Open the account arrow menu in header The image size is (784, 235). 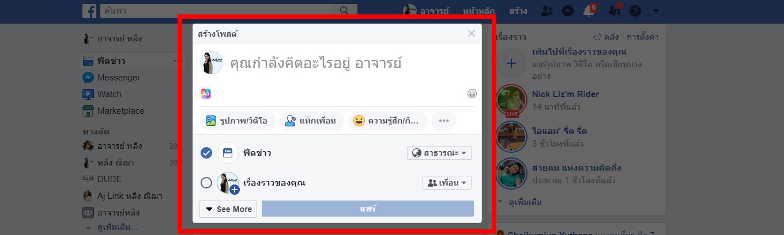[655, 11]
